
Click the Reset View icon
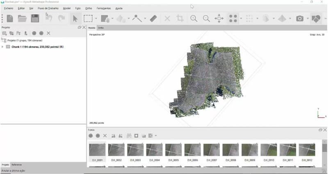point(219,18)
